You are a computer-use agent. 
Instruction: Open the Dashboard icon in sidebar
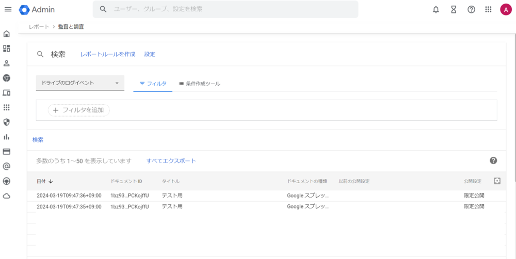[7, 48]
